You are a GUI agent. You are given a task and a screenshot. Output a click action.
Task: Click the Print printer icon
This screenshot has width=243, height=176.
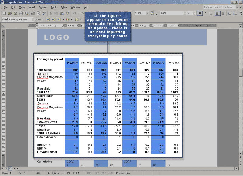[x=33, y=13]
